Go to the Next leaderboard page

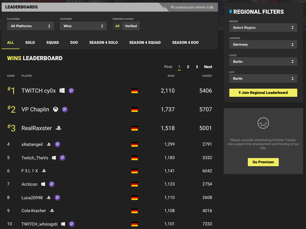[208, 67]
